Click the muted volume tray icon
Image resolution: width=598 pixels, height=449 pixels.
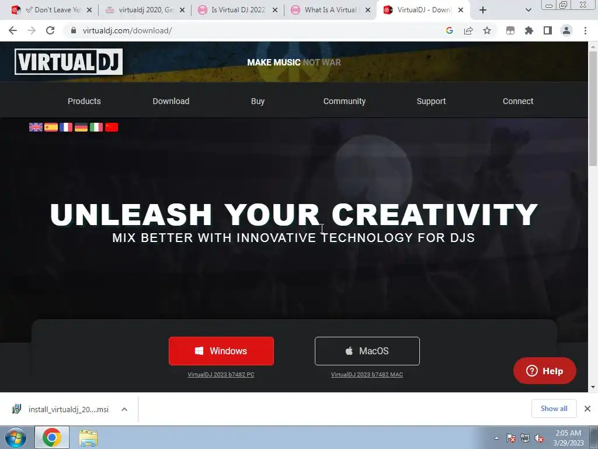pos(539,438)
